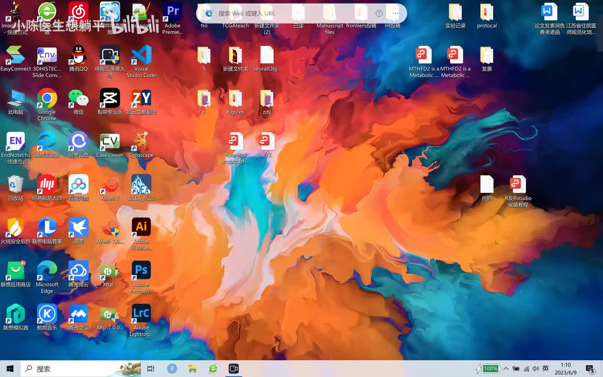This screenshot has height=377, width=603.
Task: Open Microsoft Edge desktop shortcut
Action: pos(47,277)
